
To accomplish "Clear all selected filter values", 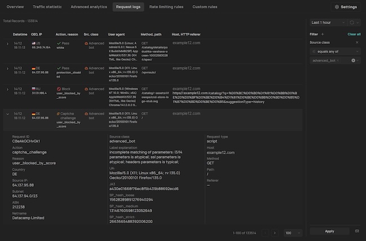I will pos(353,60).
